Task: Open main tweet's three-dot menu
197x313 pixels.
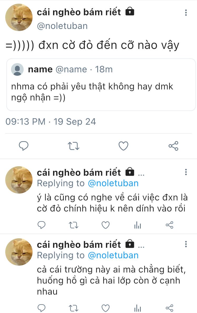Action: tap(186, 13)
